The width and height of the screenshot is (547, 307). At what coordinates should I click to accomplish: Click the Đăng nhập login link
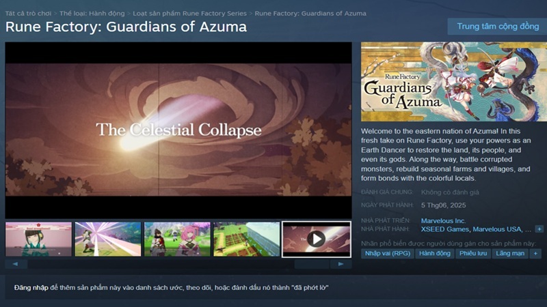[x=31, y=287]
